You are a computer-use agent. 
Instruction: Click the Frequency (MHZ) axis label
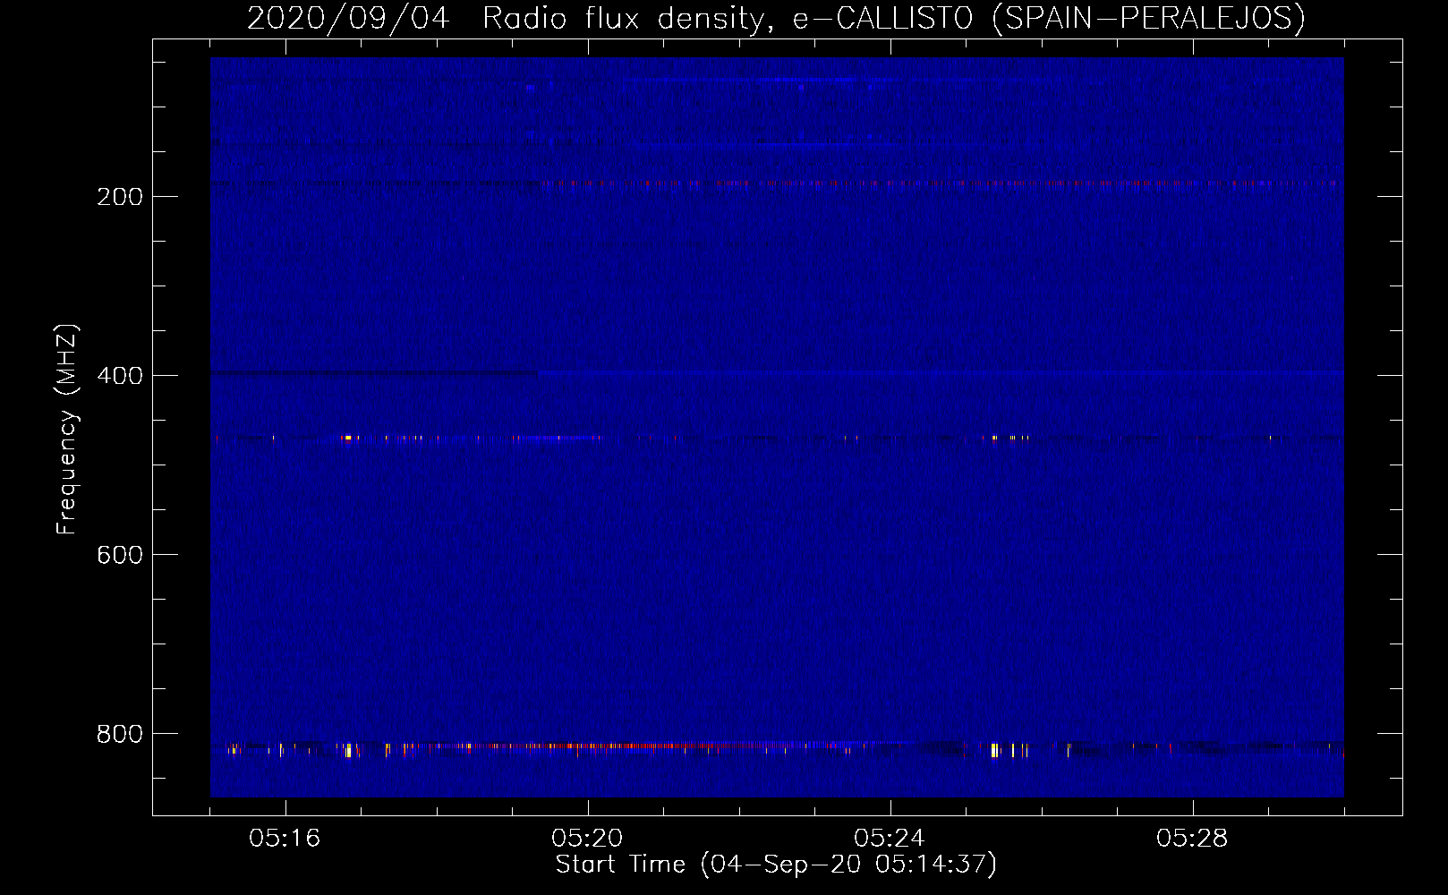67,430
